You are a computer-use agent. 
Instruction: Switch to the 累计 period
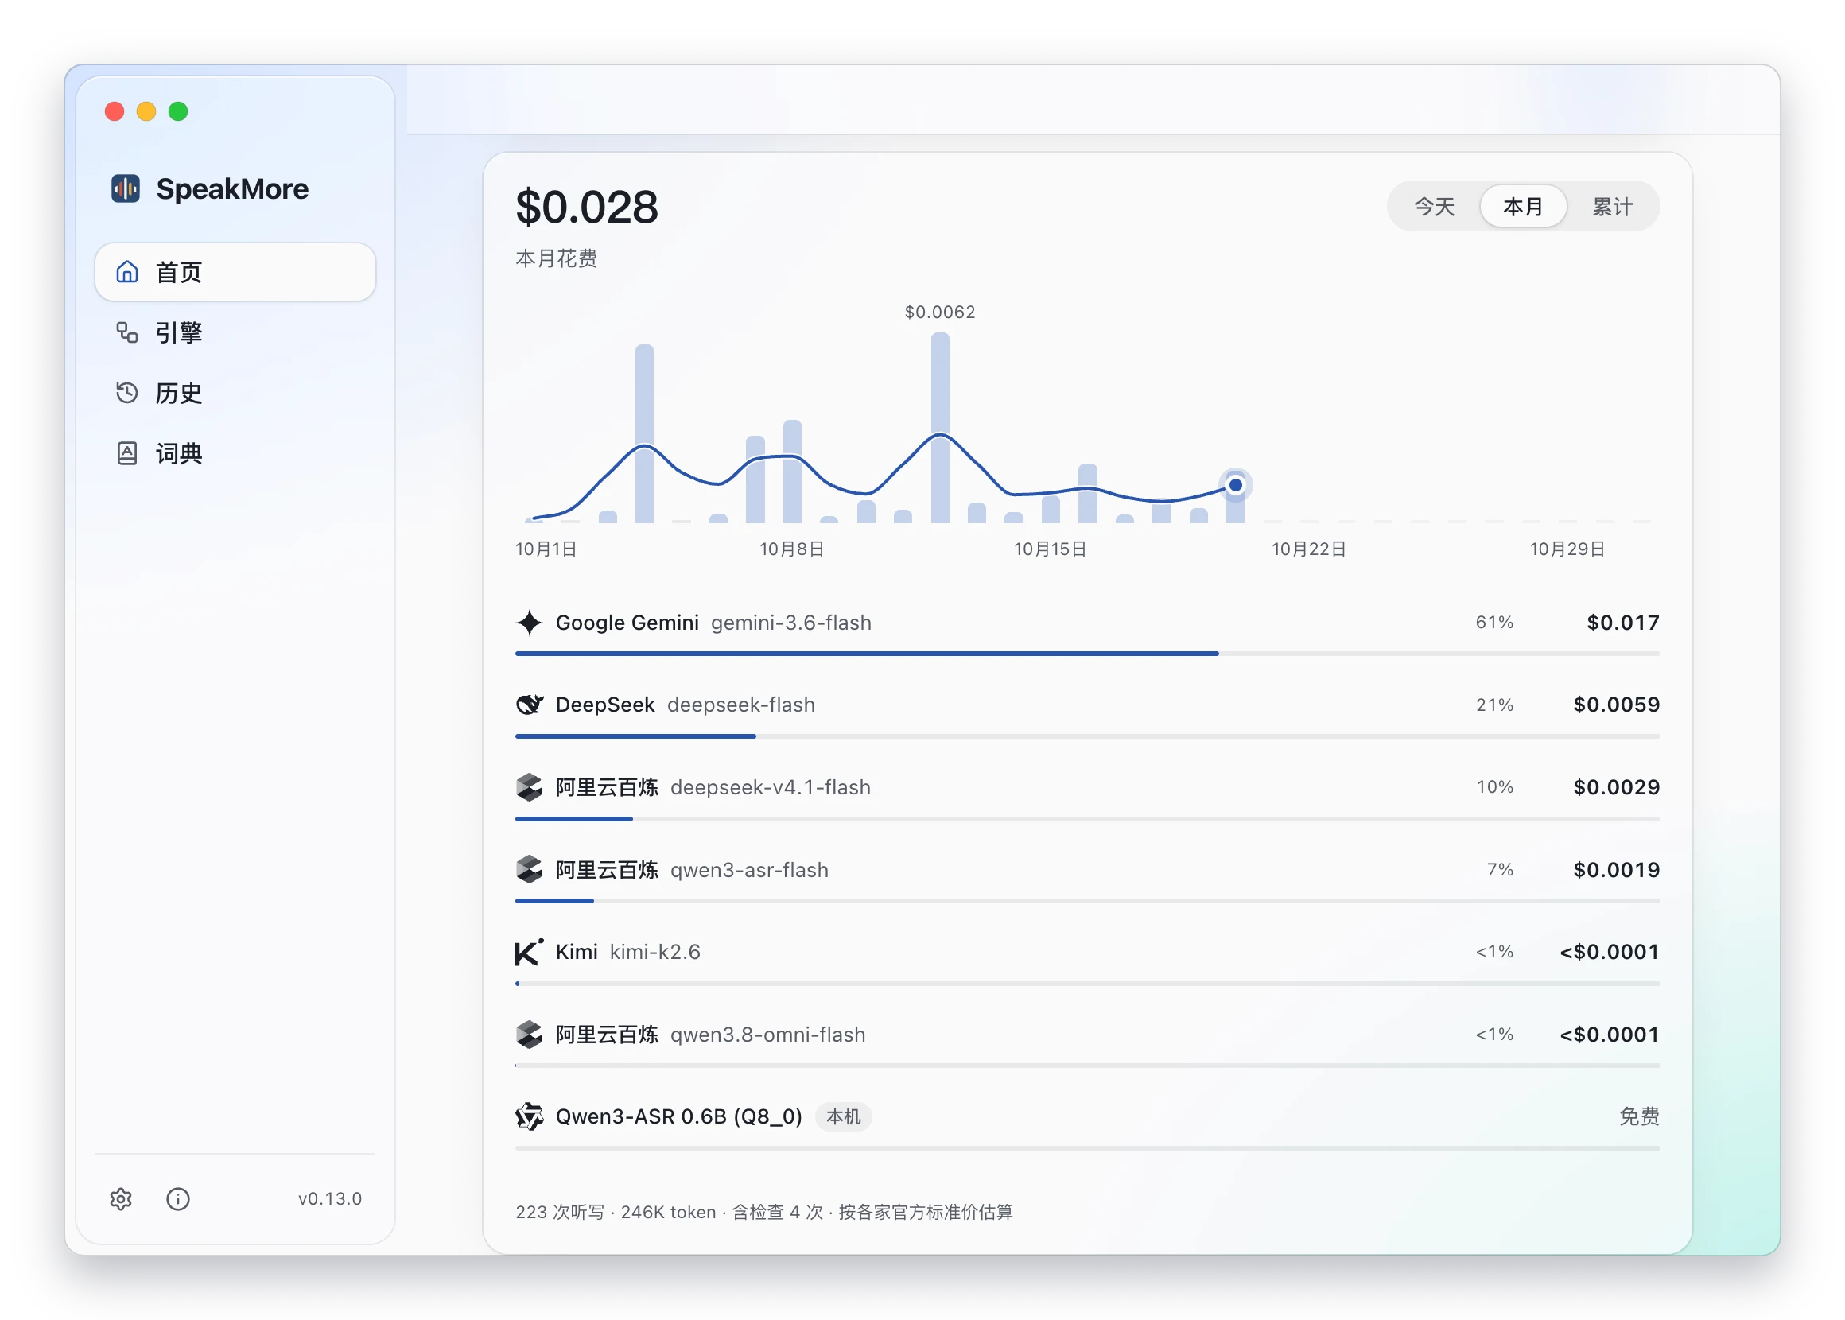click(1612, 207)
